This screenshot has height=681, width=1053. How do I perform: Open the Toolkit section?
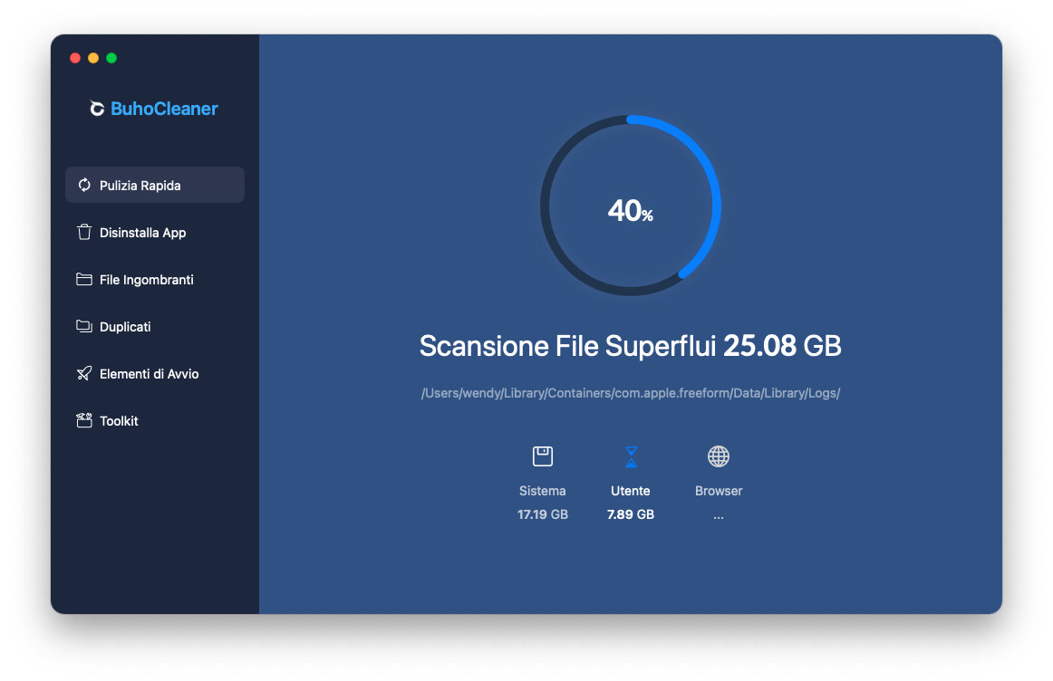[x=155, y=420]
